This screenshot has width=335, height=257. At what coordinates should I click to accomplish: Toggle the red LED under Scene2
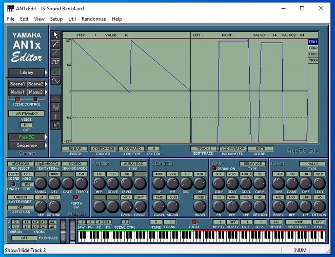[35, 99]
